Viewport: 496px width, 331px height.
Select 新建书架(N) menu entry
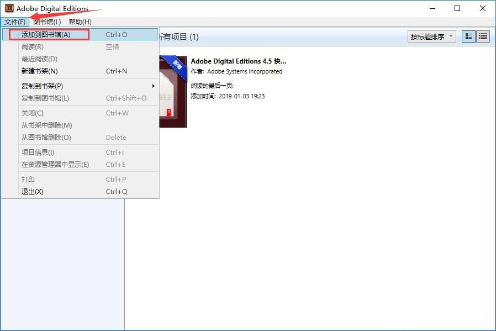(80, 71)
